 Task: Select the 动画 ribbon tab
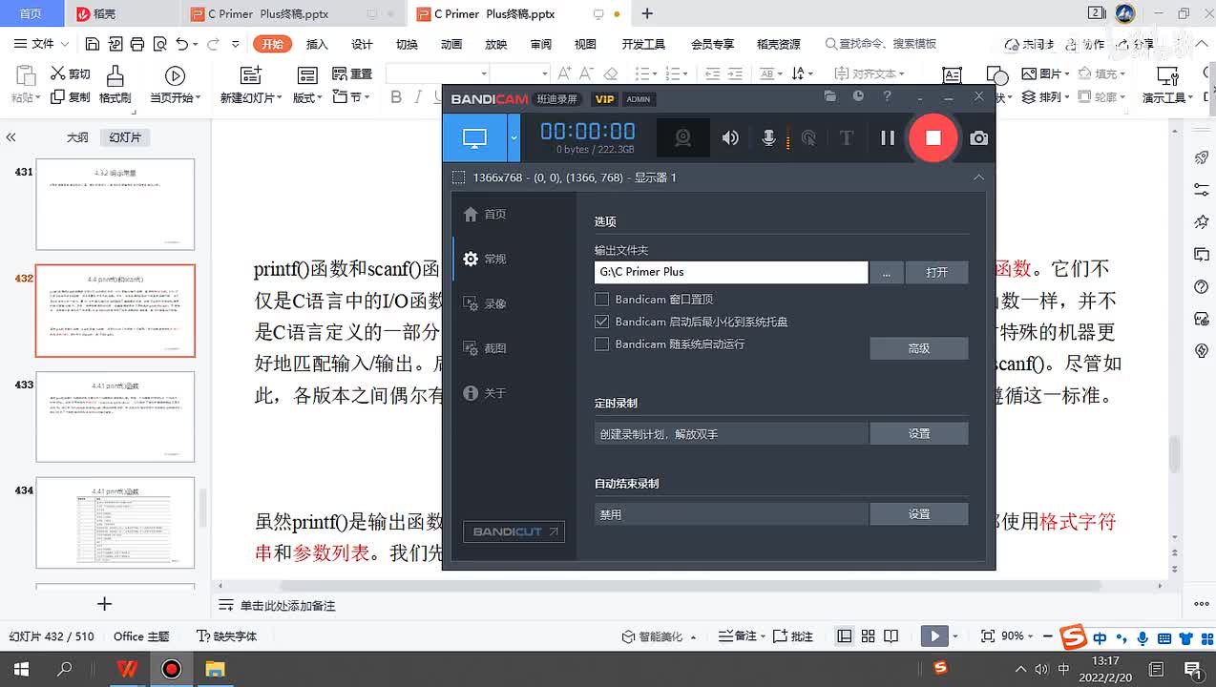point(451,44)
